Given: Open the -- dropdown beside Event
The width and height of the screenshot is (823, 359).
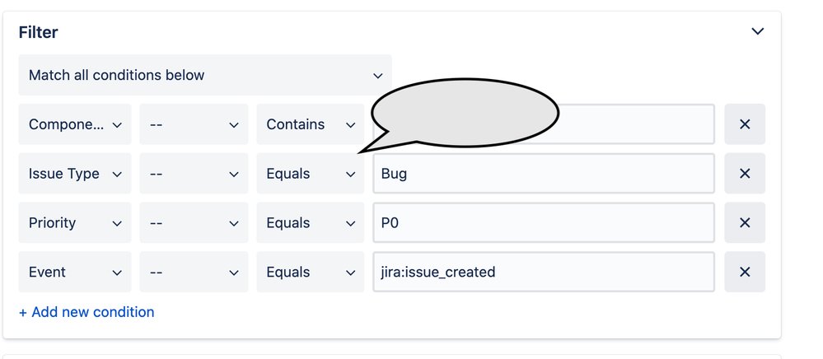Looking at the screenshot, I should [194, 272].
